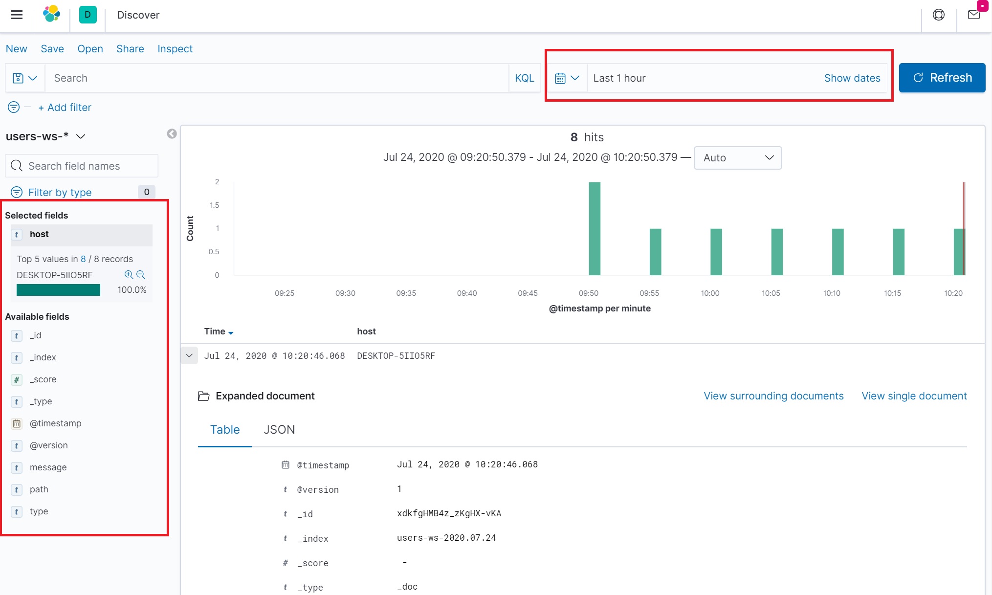Click View surrounding documents link
The height and width of the screenshot is (595, 992).
click(773, 396)
